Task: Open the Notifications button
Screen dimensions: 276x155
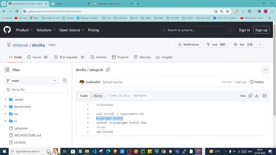Action: (x=189, y=44)
